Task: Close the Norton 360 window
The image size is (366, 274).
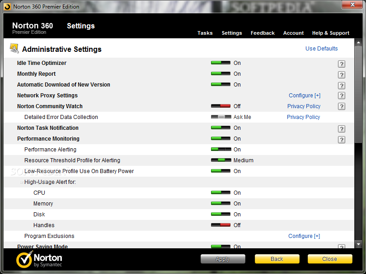Action: (352, 5)
